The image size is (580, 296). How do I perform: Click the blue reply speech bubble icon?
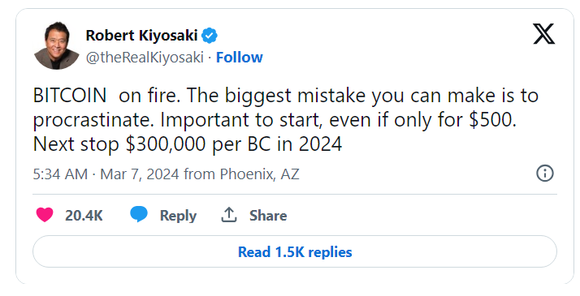(x=139, y=214)
